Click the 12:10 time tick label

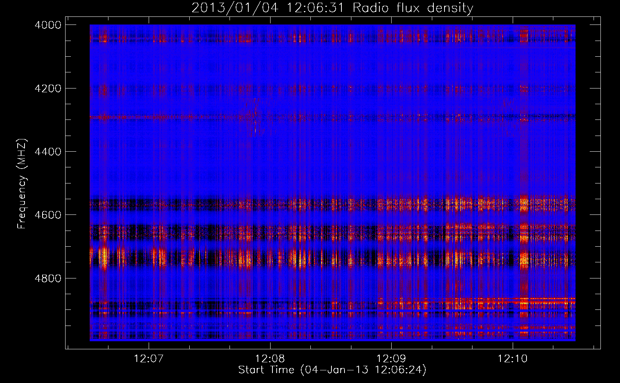513,359
